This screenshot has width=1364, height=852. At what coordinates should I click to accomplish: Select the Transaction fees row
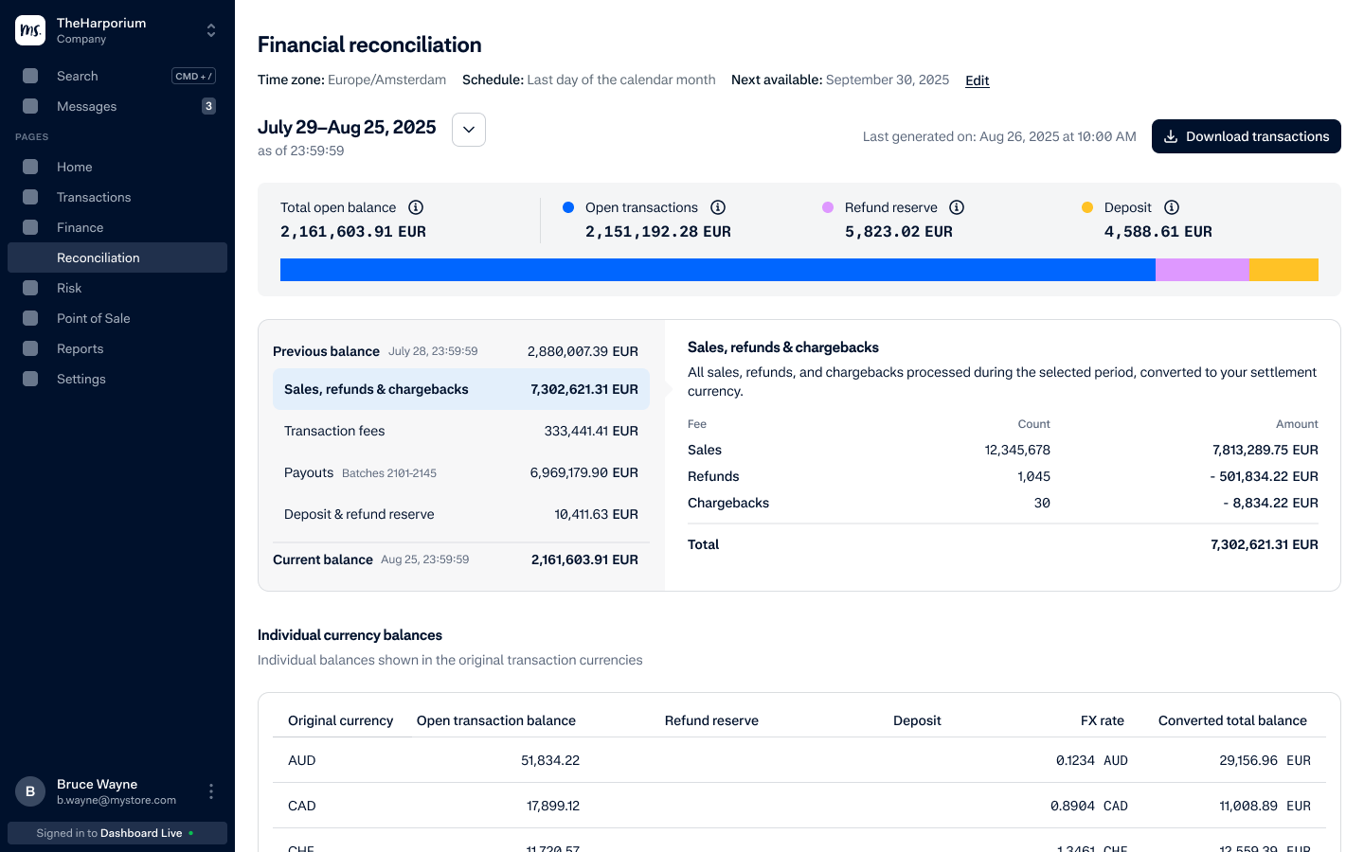(x=461, y=431)
